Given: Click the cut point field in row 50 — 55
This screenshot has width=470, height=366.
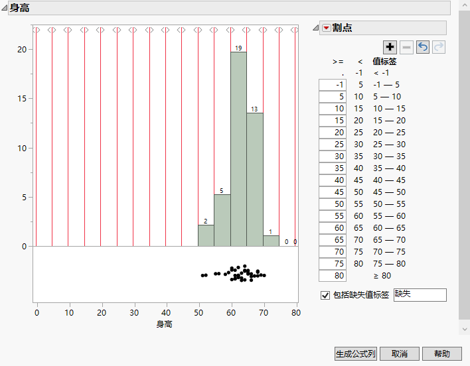Looking at the screenshot, I should coord(333,204).
